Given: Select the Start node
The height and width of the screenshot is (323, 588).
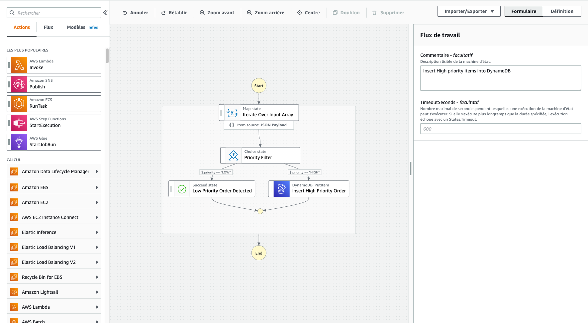Looking at the screenshot, I should 259,86.
